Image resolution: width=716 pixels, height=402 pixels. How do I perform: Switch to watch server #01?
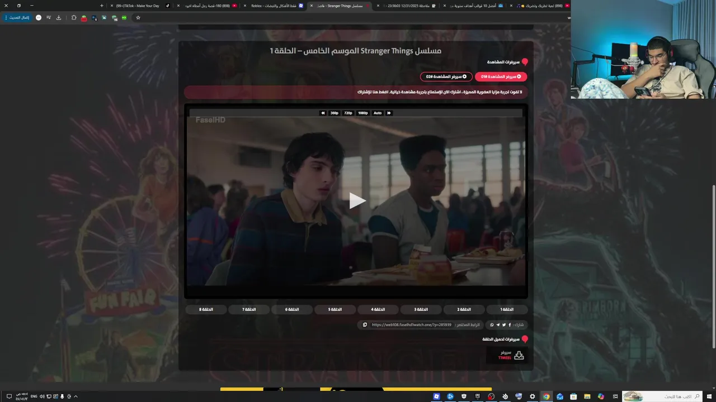point(501,76)
